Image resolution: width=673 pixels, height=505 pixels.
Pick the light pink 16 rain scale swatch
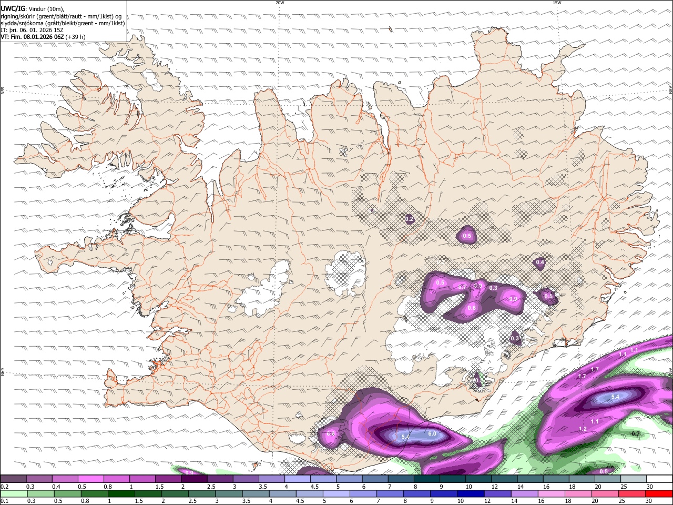552,493
